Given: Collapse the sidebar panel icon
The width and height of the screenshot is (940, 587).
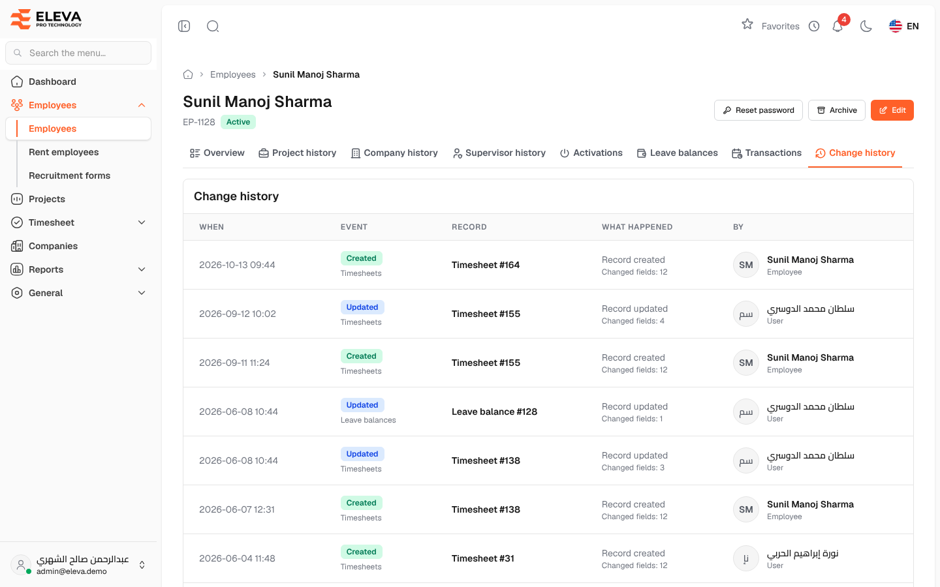Looking at the screenshot, I should pyautogui.click(x=184, y=26).
